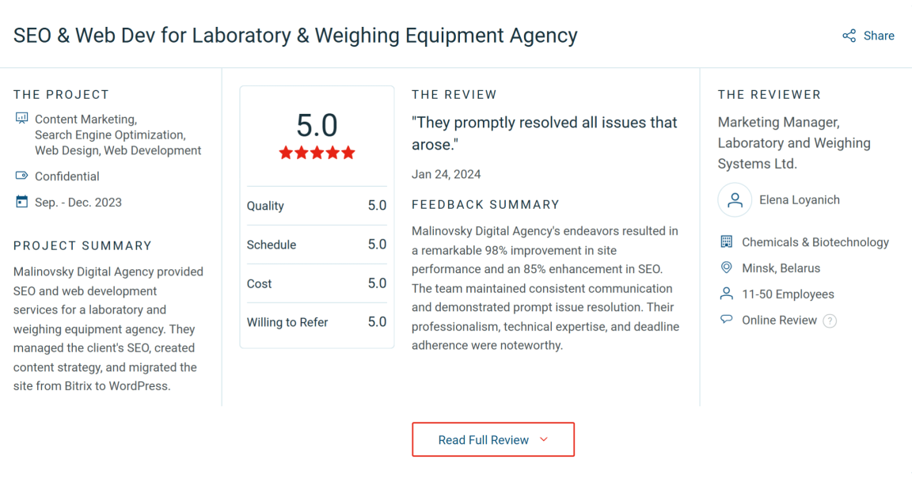Click the calendar icon beside Sep. - Dec. 2023
The height and width of the screenshot is (478, 912).
21,202
